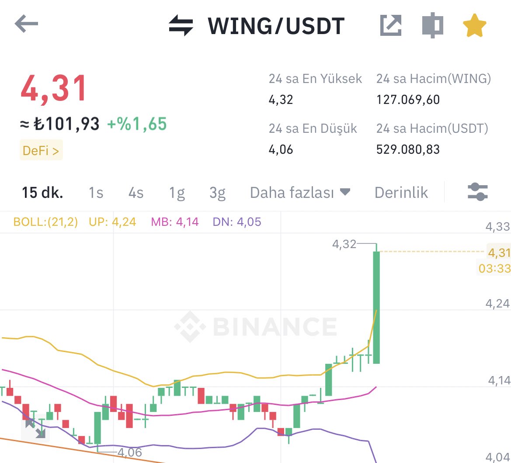Tap the 24 sa En Yüksek value 4,32
Viewport: 511px width, 463px height.
[x=281, y=100]
